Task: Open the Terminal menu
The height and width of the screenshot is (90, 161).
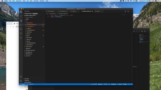Action: [x=36, y=1]
